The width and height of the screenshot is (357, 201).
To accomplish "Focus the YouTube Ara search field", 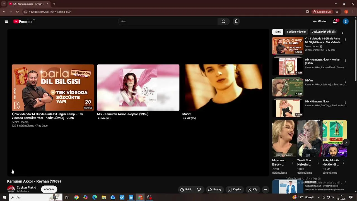I will click(x=168, y=21).
